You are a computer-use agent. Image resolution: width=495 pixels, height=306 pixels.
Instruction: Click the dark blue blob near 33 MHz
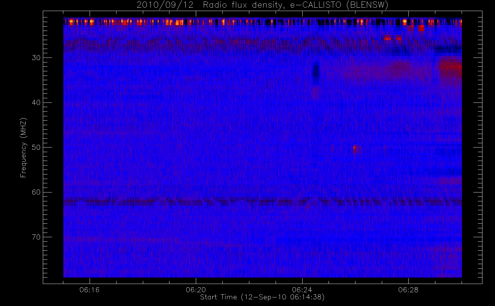click(315, 73)
